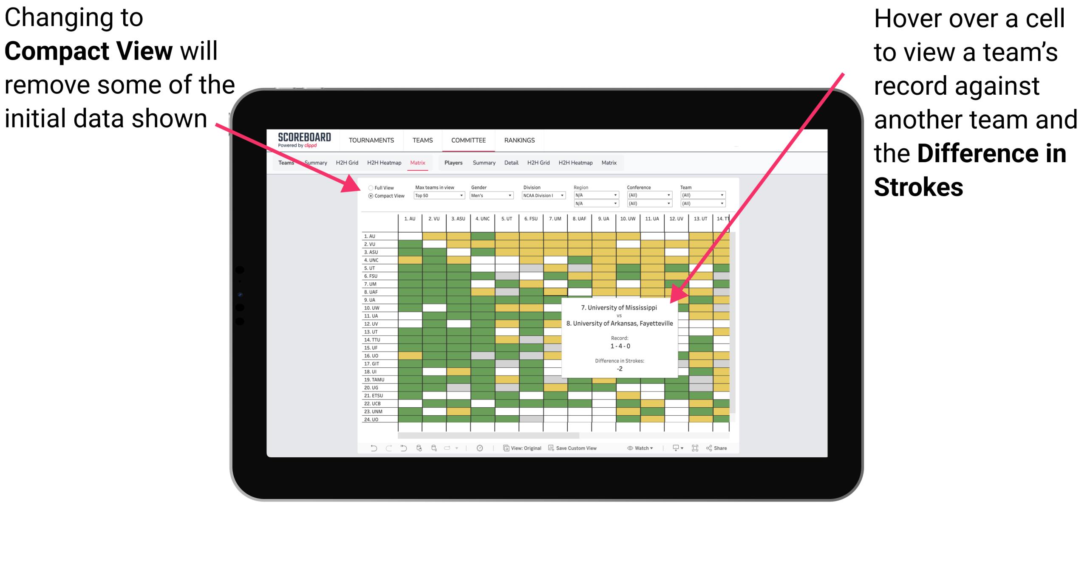Click the Team filter dropdown
The image size is (1090, 586).
click(x=704, y=195)
